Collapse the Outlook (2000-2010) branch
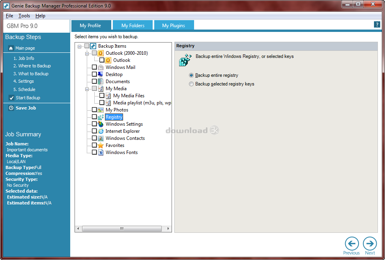 tap(88, 53)
